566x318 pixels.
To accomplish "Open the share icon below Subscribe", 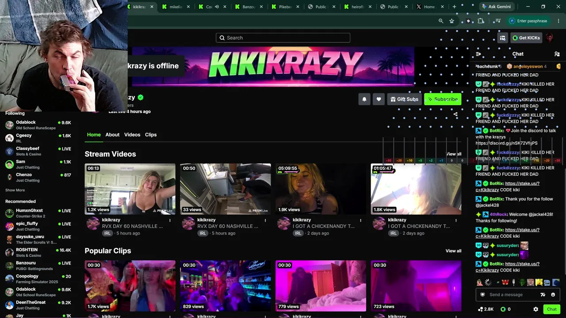I will [x=455, y=114].
